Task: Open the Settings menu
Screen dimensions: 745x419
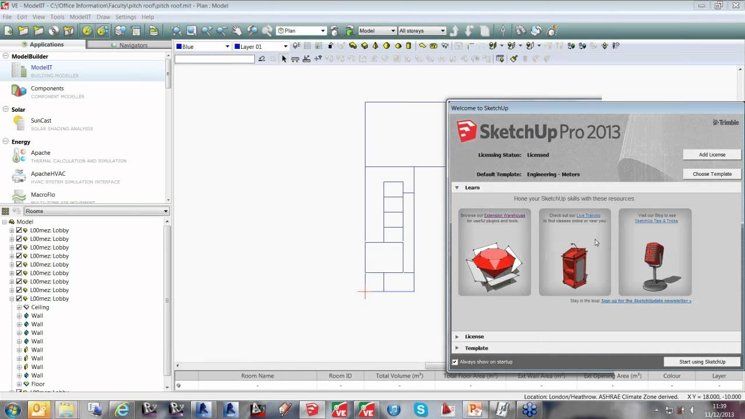Action: click(126, 17)
